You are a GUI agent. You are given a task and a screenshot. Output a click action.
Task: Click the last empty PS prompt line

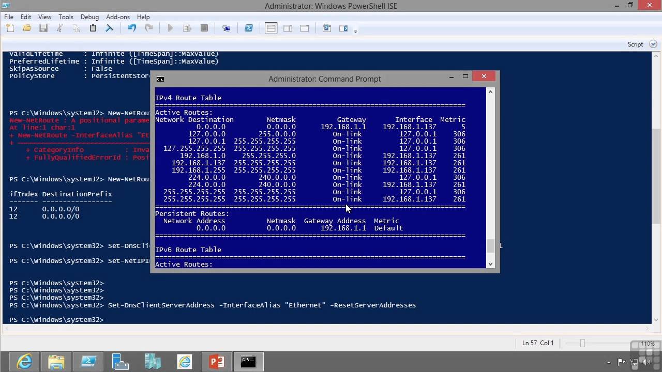tap(56, 320)
